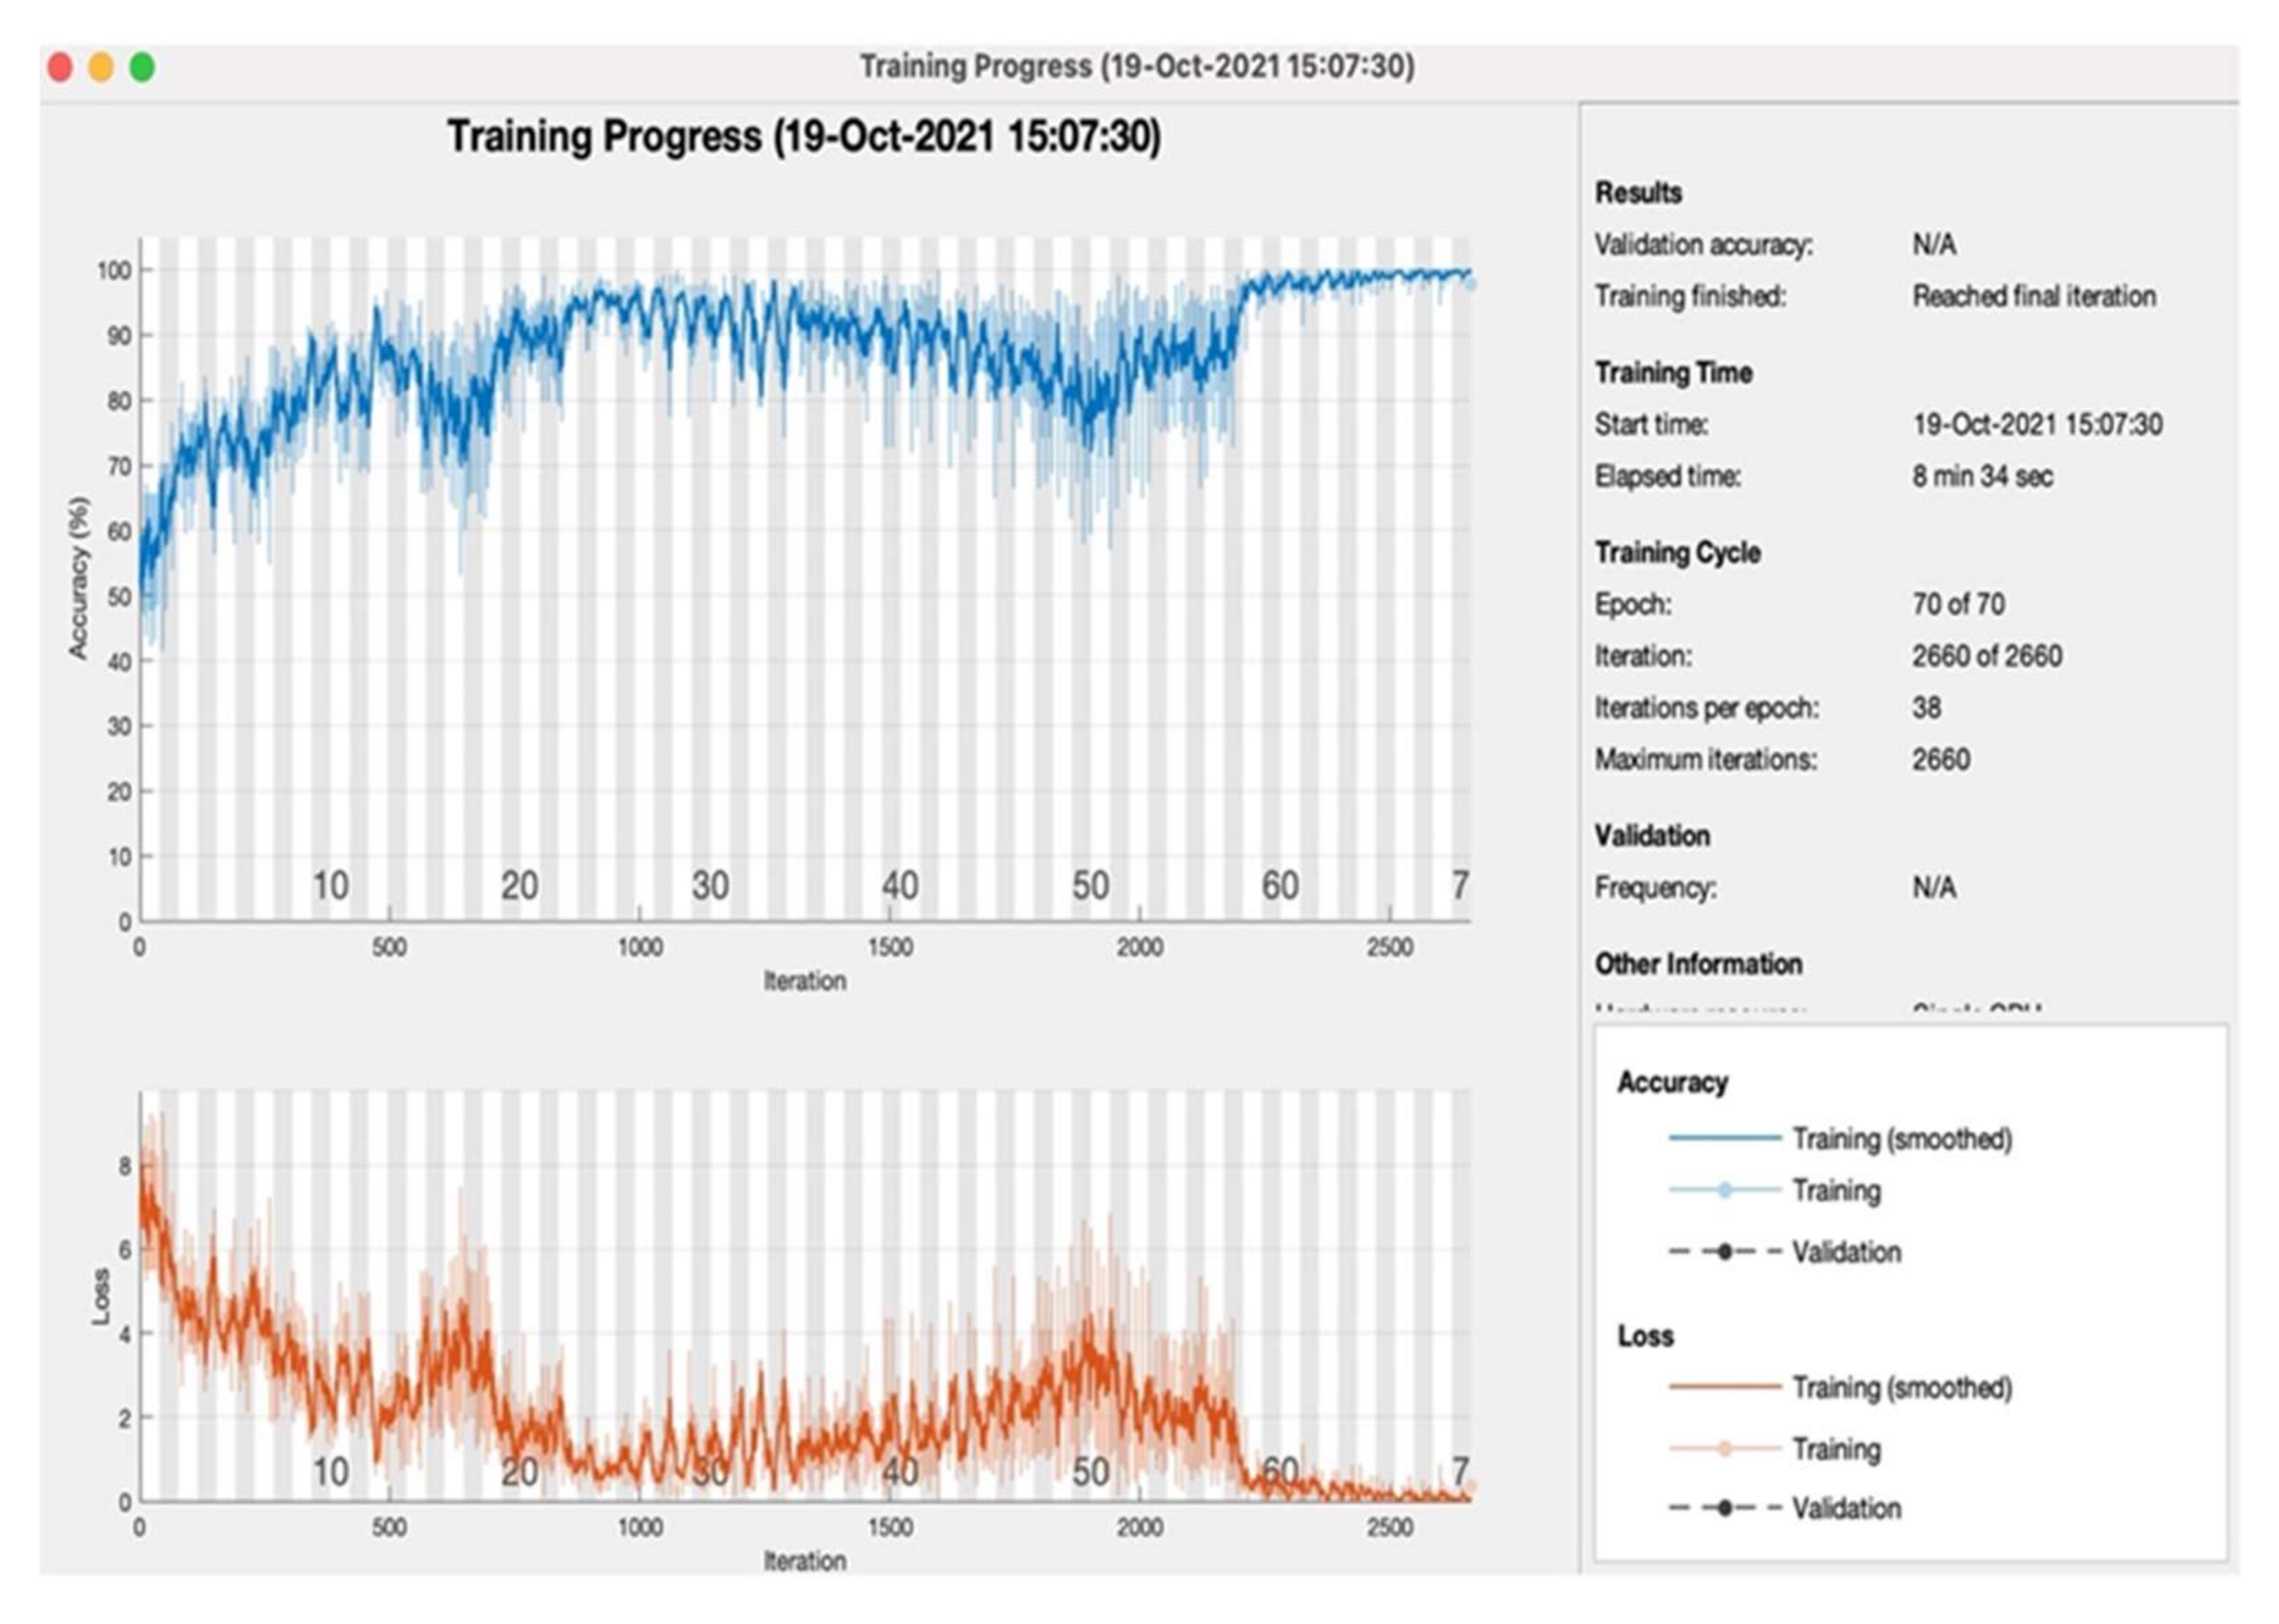Click the Loss Training legend marker
Image resolution: width=2279 pixels, height=1624 pixels.
coord(1724,1449)
